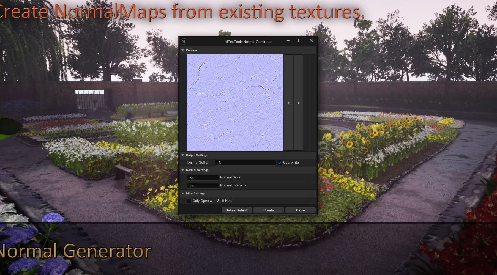Click the Normal Grain value field
This screenshot has height=275, width=497.
coord(203,178)
